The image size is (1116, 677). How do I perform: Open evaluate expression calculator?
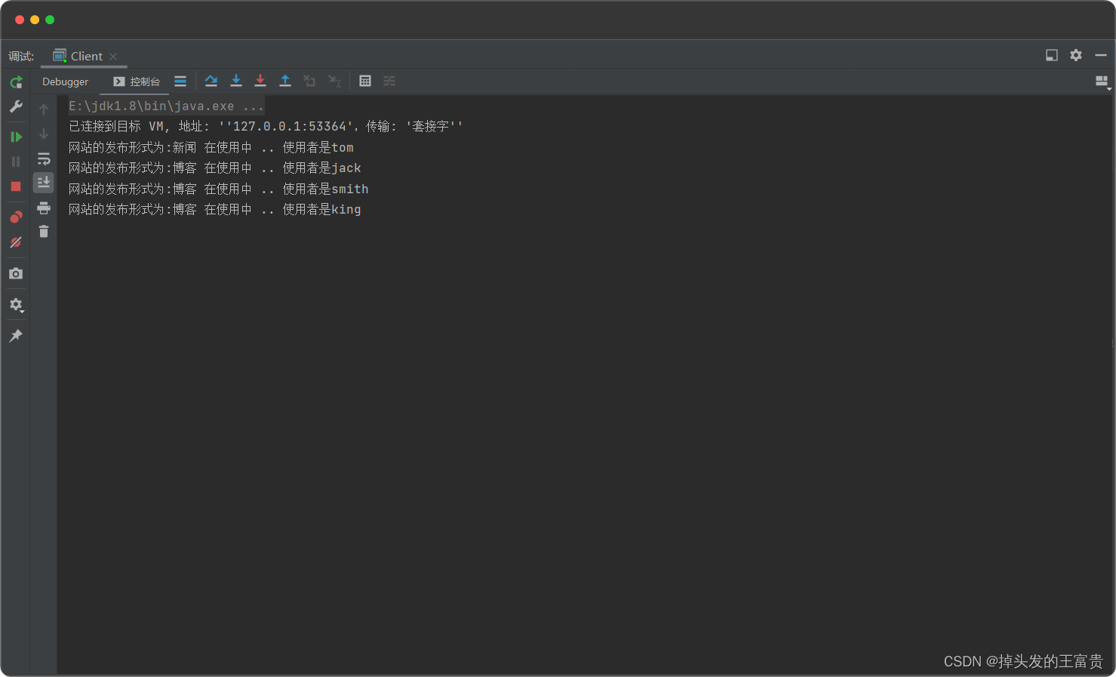pos(365,81)
